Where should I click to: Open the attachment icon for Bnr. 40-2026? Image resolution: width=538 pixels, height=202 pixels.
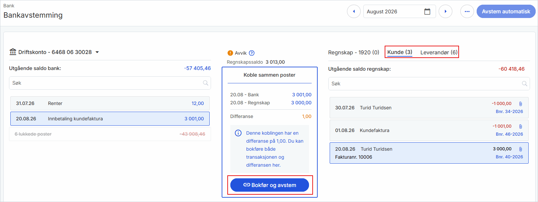click(x=520, y=149)
